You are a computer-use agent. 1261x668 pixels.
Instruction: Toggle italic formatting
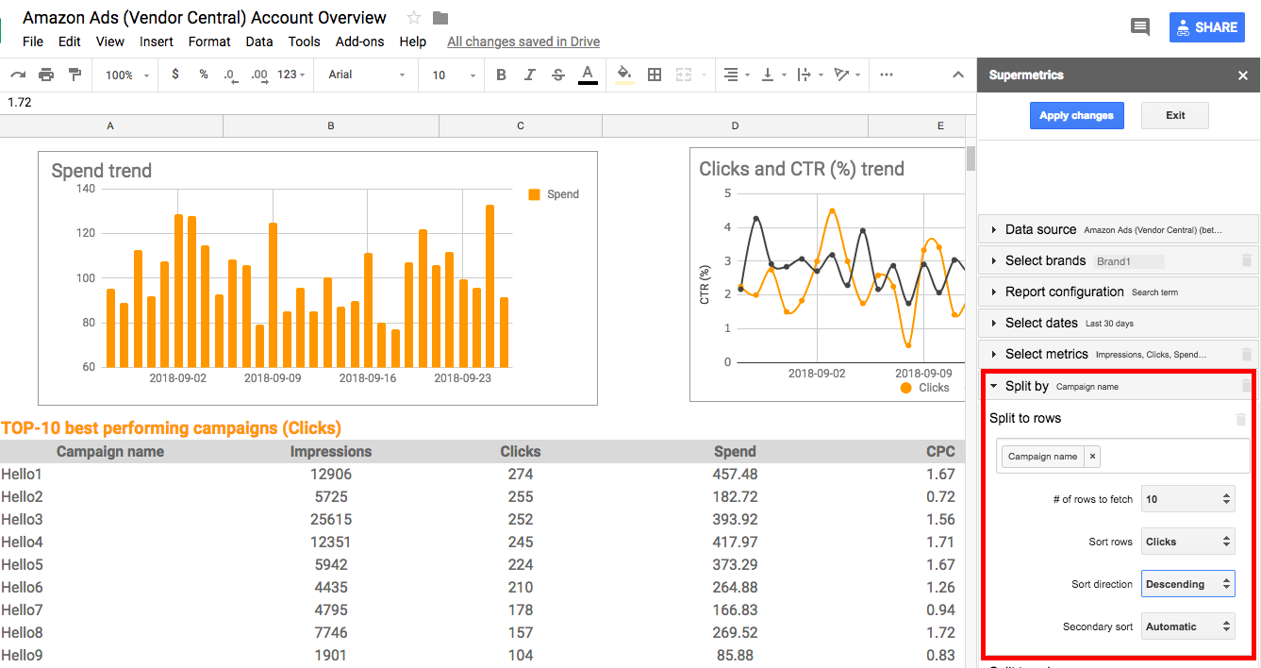click(530, 75)
